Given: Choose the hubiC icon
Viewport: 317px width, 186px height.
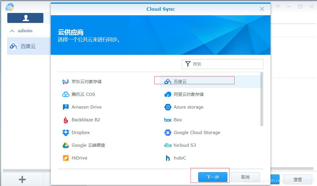Looking at the screenshot, I should 168,158.
